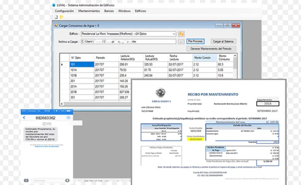Tap the back arrow in phone messages
Viewport: 301px width, 185px height.
pos(24,118)
